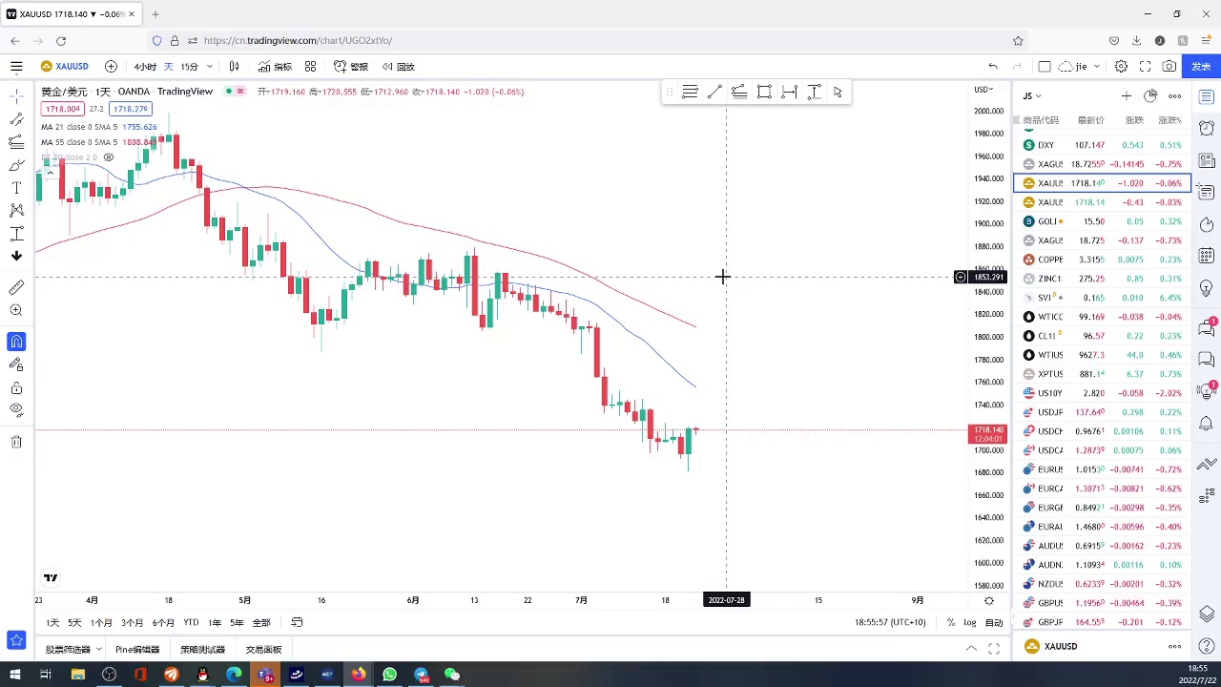Expand the timeframe interval dropdown arrow
Viewport: 1221px width, 687px height.
[x=209, y=67]
